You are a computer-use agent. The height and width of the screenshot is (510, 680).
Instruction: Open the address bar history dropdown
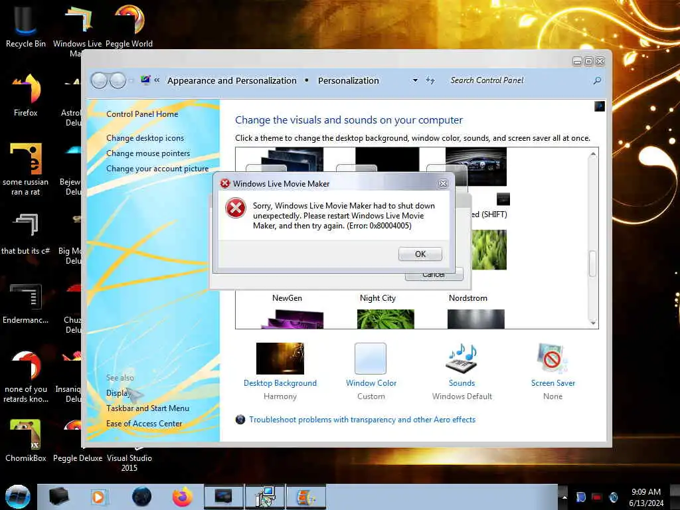coord(415,80)
